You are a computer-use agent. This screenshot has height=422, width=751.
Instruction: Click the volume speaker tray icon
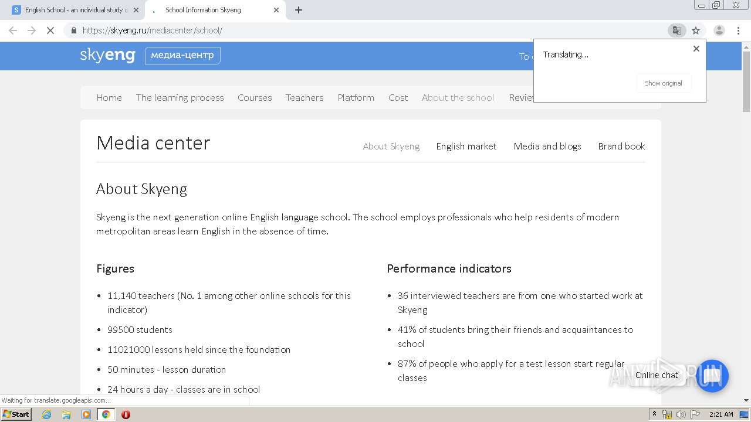(681, 414)
